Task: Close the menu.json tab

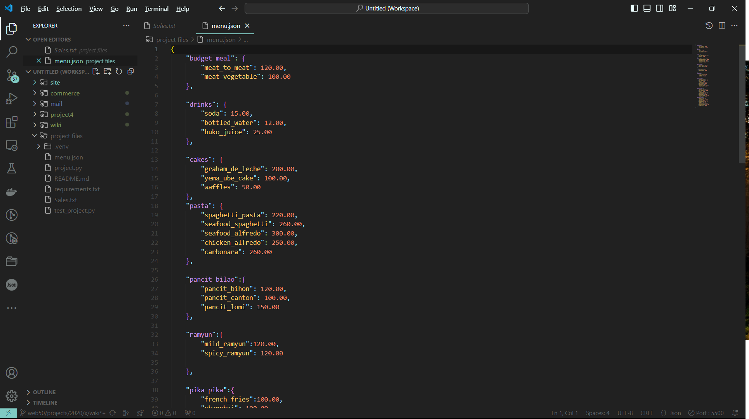Action: [x=247, y=26]
